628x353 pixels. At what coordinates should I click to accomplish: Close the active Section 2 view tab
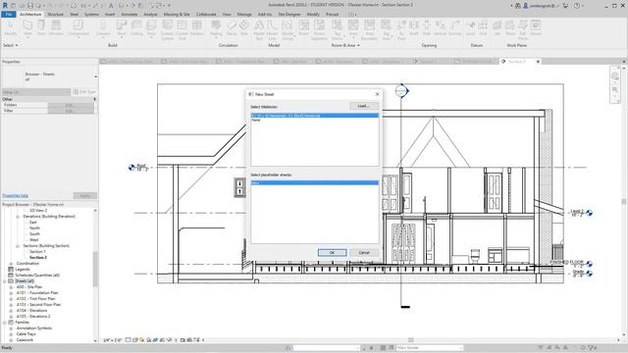538,62
